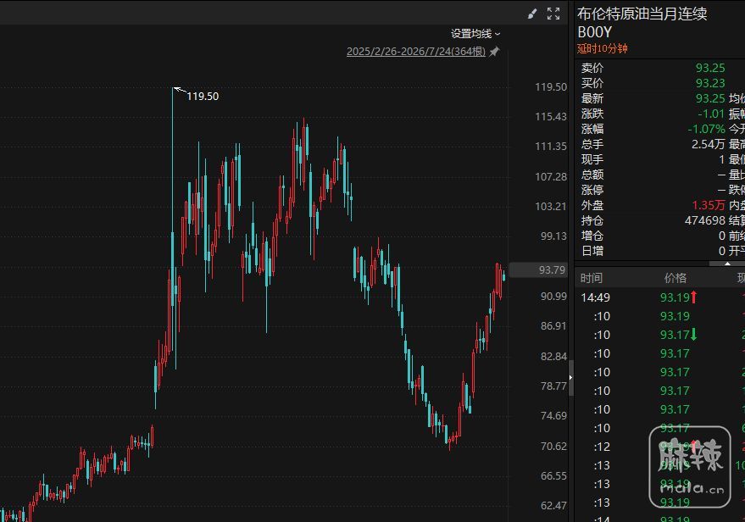Sort ticks by the 时间 column header
The width and height of the screenshot is (745, 522).
tap(592, 278)
